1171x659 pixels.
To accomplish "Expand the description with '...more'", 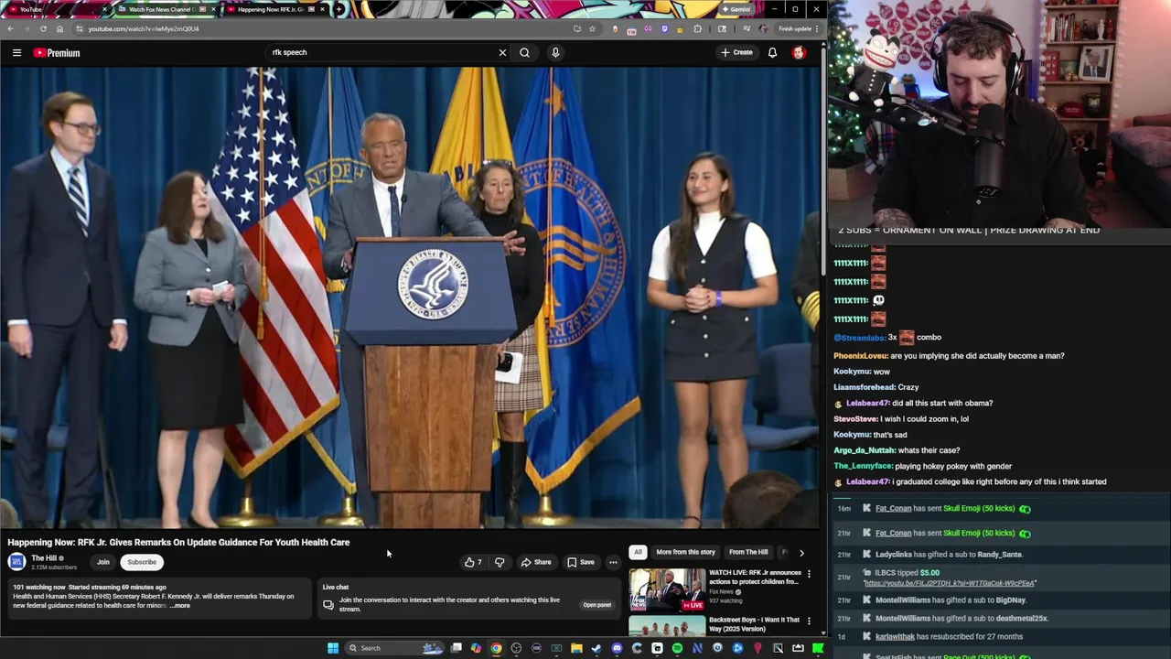I will click(181, 606).
